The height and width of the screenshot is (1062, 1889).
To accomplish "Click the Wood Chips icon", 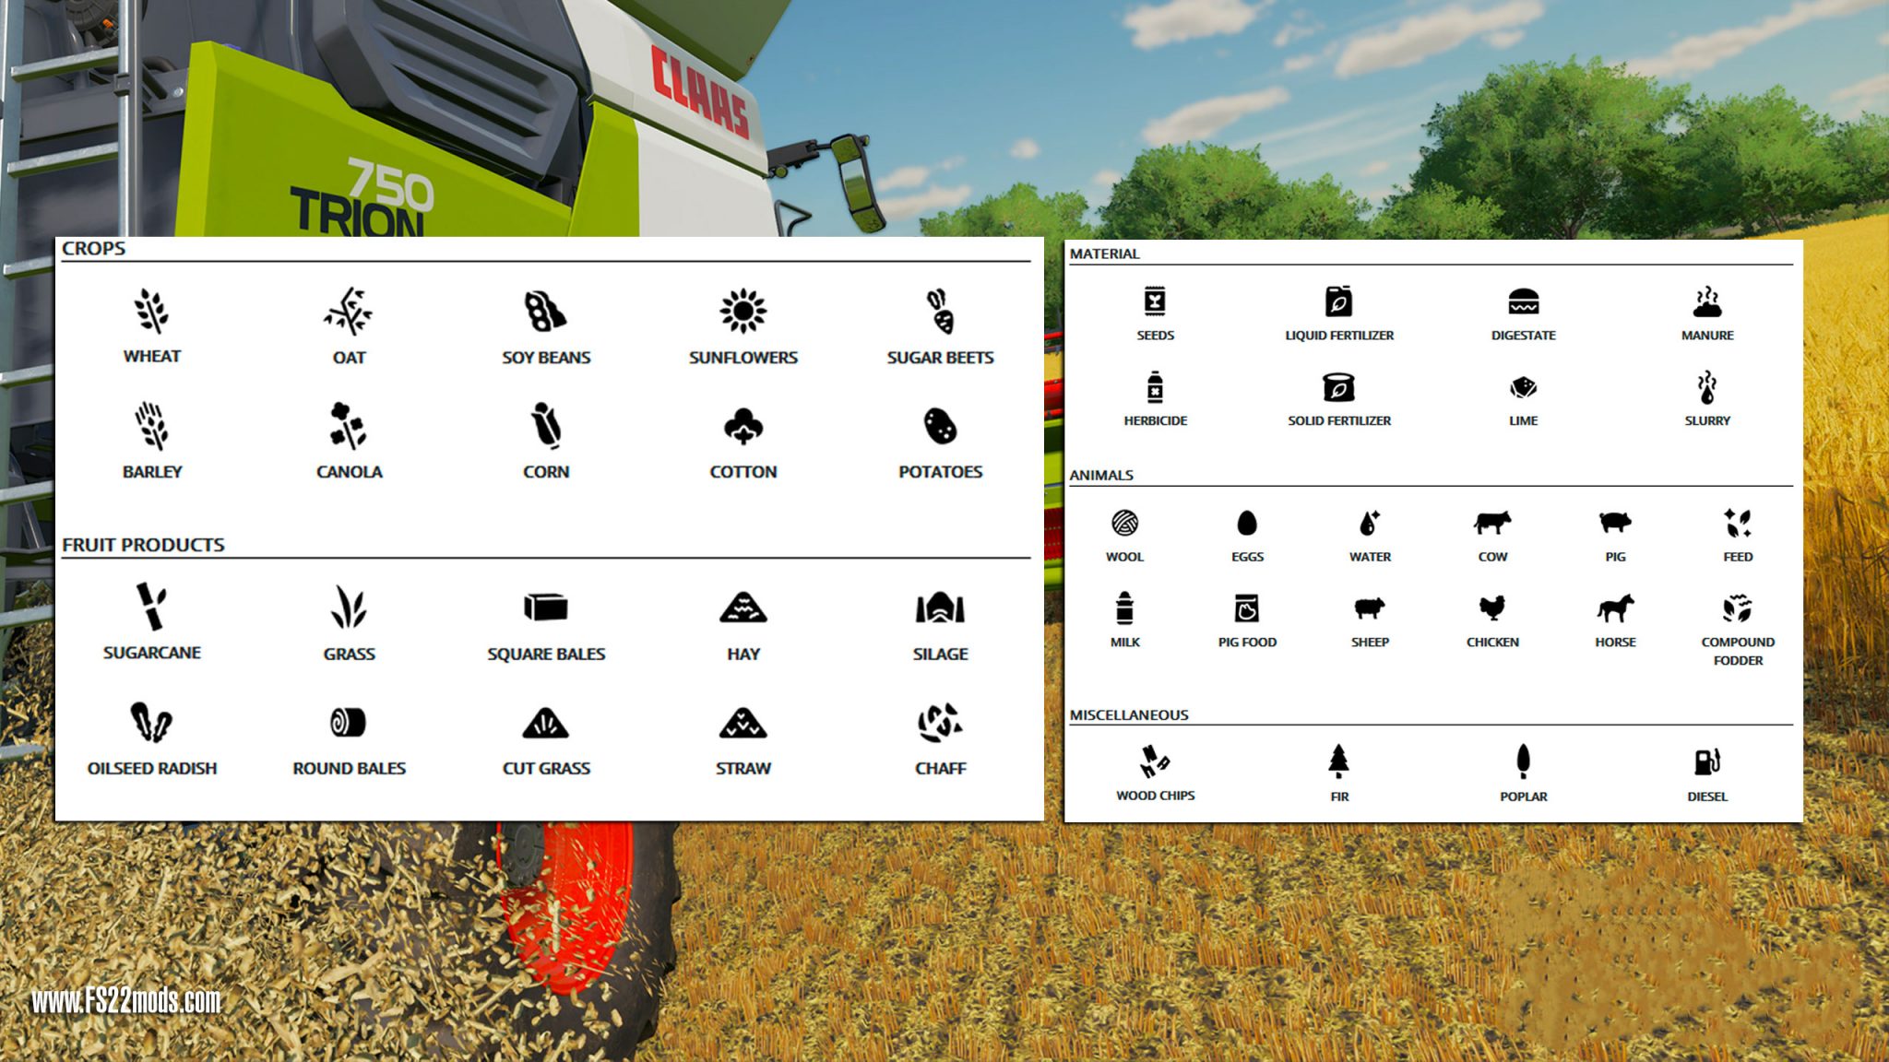I will tap(1155, 763).
